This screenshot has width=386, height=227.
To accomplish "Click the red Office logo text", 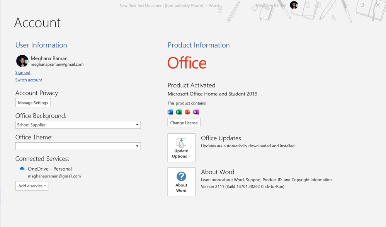I will point(187,63).
